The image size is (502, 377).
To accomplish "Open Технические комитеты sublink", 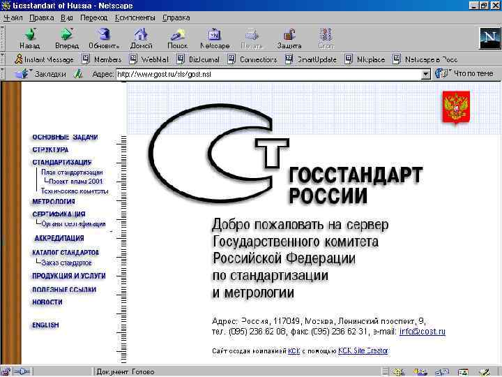I will [x=75, y=191].
